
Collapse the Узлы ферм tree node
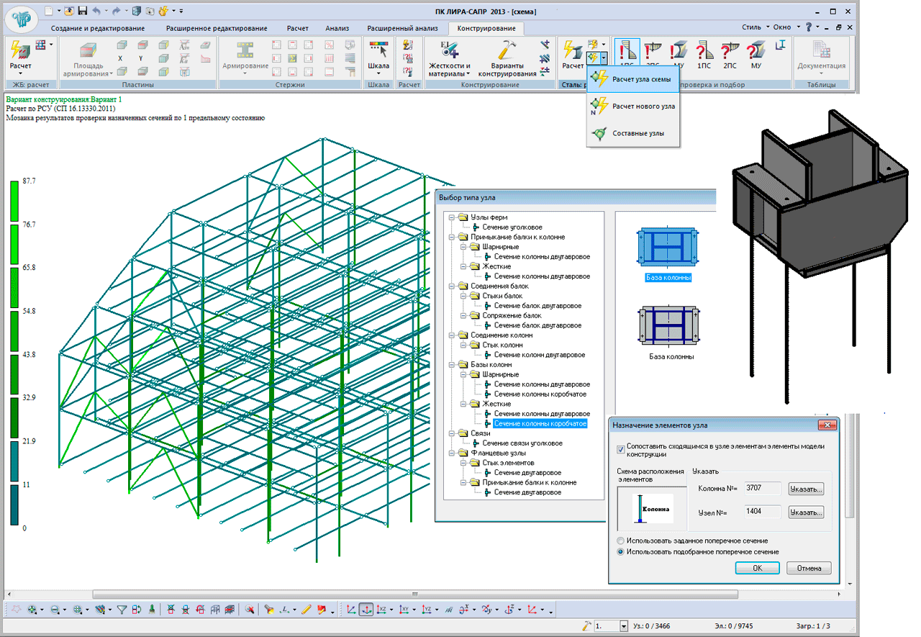[451, 217]
